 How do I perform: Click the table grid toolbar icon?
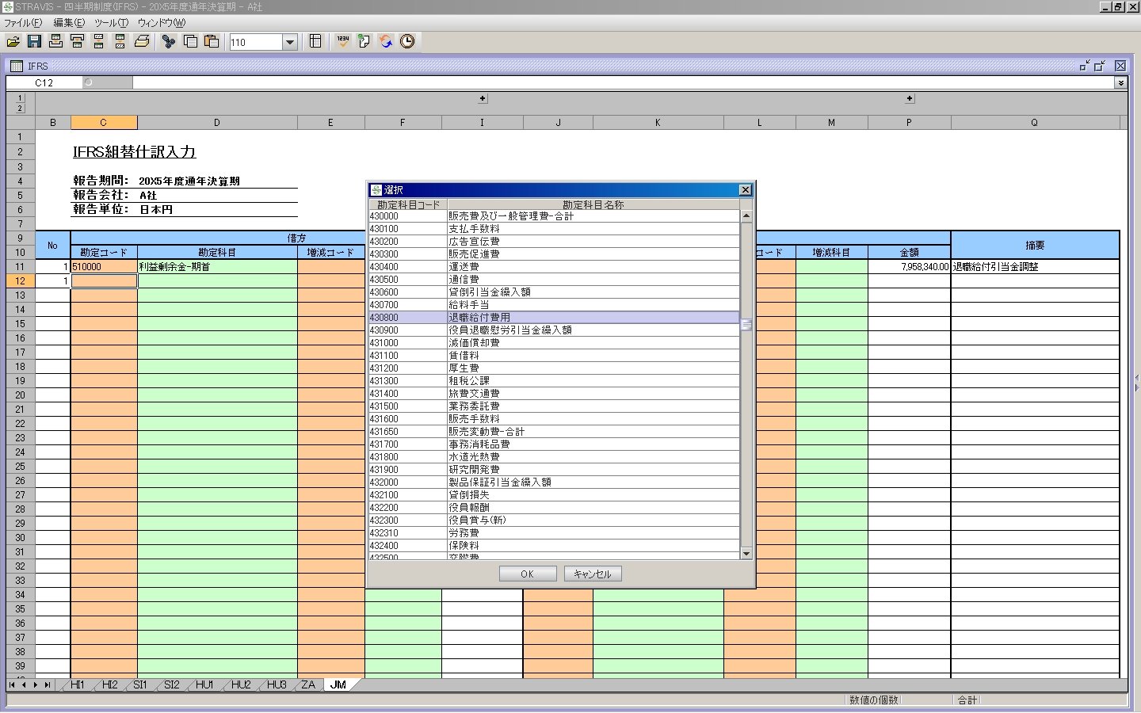pos(315,42)
